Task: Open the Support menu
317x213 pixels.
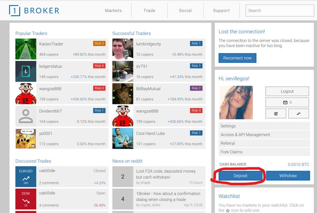Action: pyautogui.click(x=221, y=11)
